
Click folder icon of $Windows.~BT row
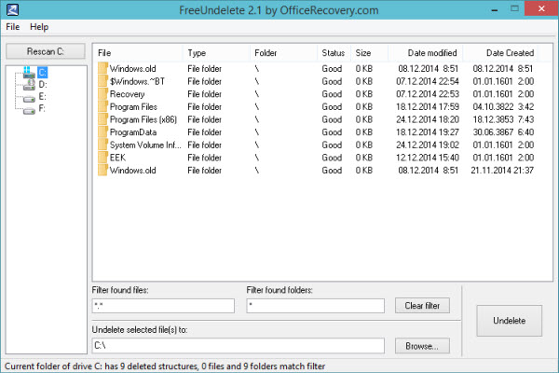click(102, 81)
